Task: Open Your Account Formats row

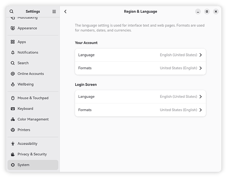Action: (140, 68)
